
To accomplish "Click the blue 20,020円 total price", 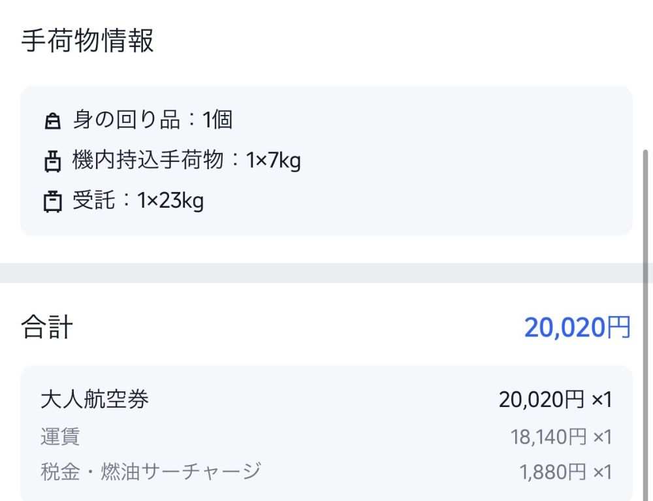I will 577,327.
